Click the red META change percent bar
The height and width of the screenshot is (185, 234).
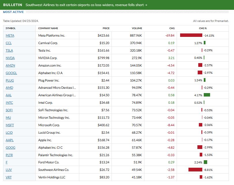point(191,35)
